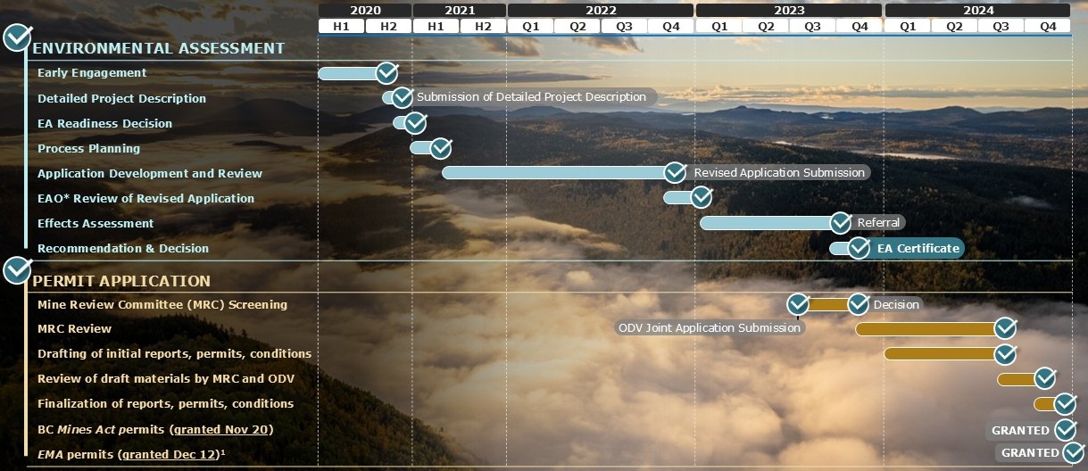The width and height of the screenshot is (1088, 471).
Task: Click the ODV Joint Application Submission label
Action: (x=710, y=327)
